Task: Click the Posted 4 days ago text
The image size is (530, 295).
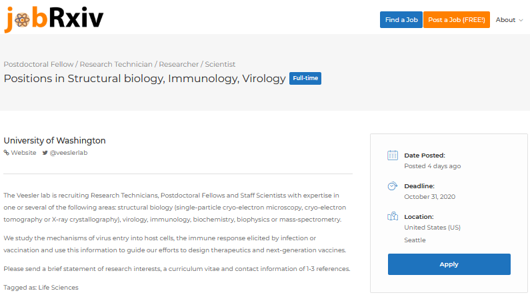Action: 432,166
